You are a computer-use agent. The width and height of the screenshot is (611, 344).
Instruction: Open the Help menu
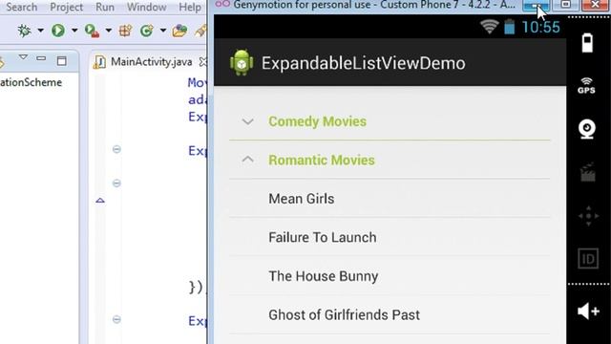pos(190,7)
